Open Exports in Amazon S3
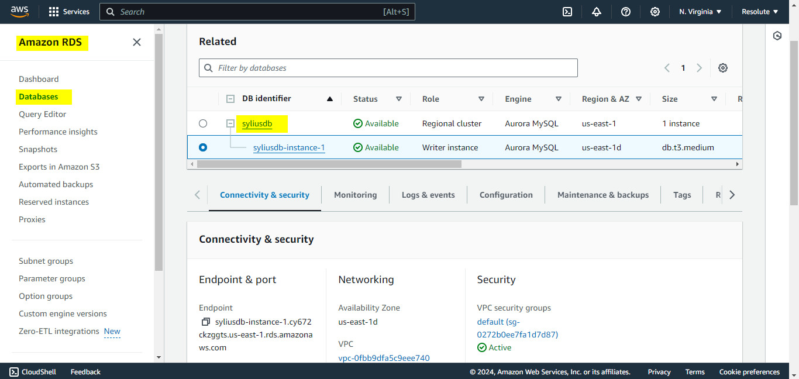Image resolution: width=799 pixels, height=379 pixels. tap(59, 167)
